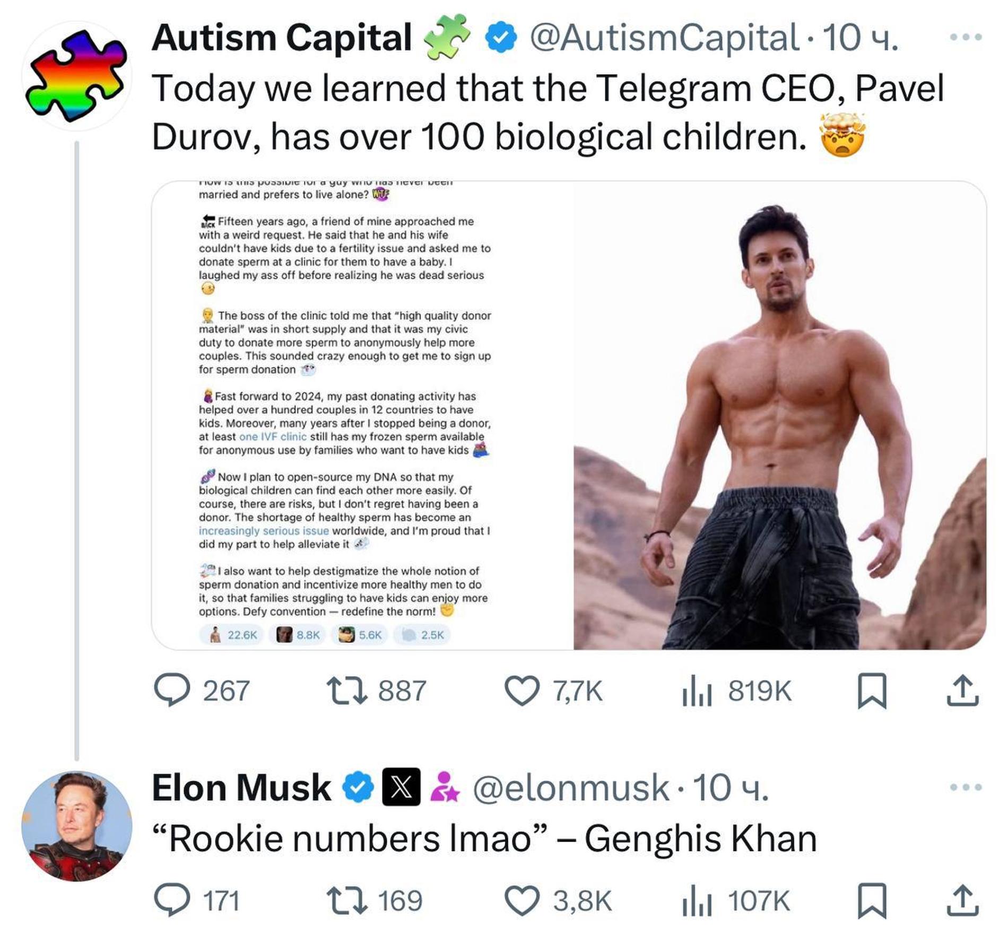The width and height of the screenshot is (1008, 944).
Task: Open the "one IVF clinic" link
Action: pos(273,436)
